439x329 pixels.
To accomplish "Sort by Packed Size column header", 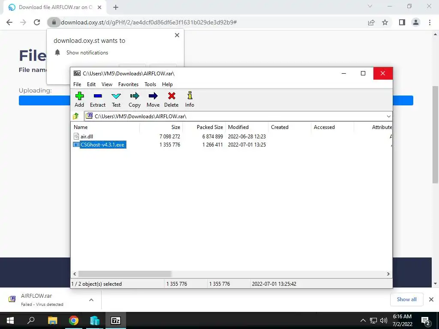I will 204,127.
